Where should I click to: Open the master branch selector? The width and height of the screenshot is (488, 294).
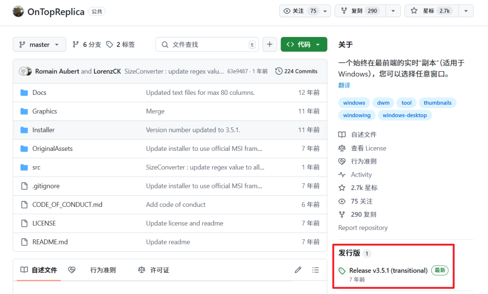click(x=39, y=45)
